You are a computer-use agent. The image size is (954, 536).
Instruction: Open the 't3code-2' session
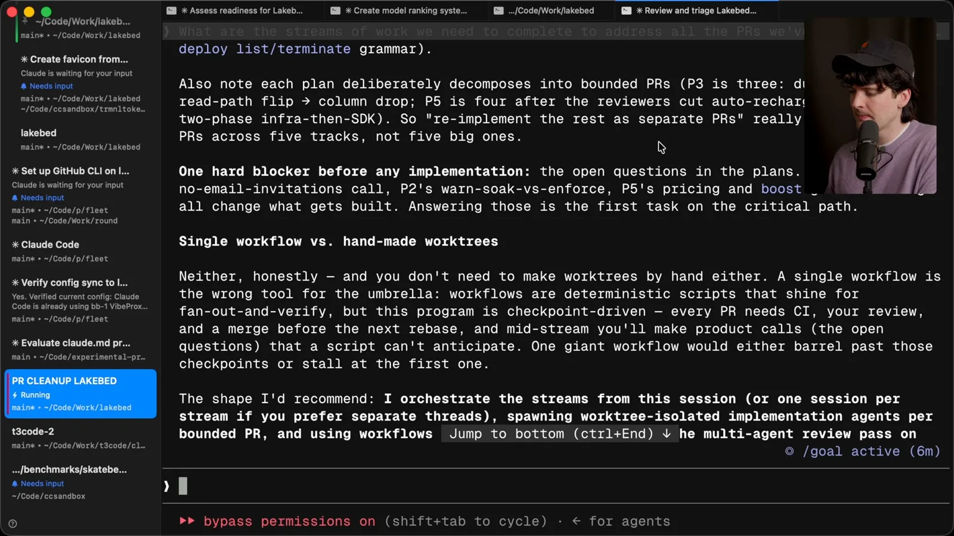(80, 438)
